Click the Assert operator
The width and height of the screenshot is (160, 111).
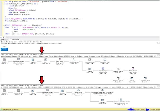[x=90, y=70]
